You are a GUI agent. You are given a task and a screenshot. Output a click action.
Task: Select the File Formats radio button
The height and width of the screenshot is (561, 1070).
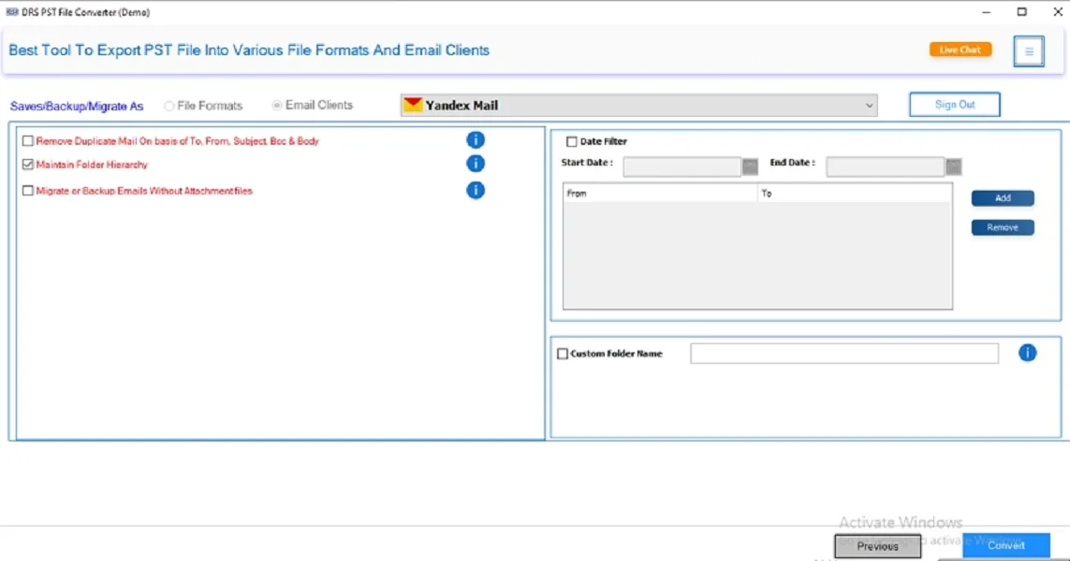pos(169,106)
